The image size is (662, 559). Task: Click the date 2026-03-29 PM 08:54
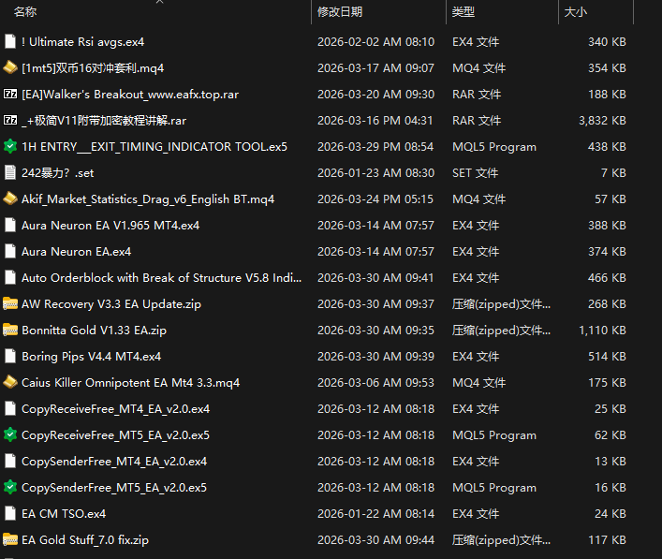click(375, 146)
